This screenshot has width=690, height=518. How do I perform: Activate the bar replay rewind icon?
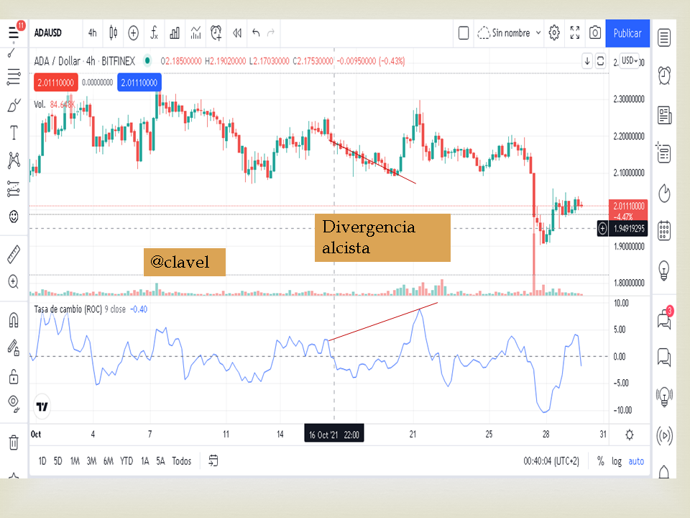pos(237,33)
